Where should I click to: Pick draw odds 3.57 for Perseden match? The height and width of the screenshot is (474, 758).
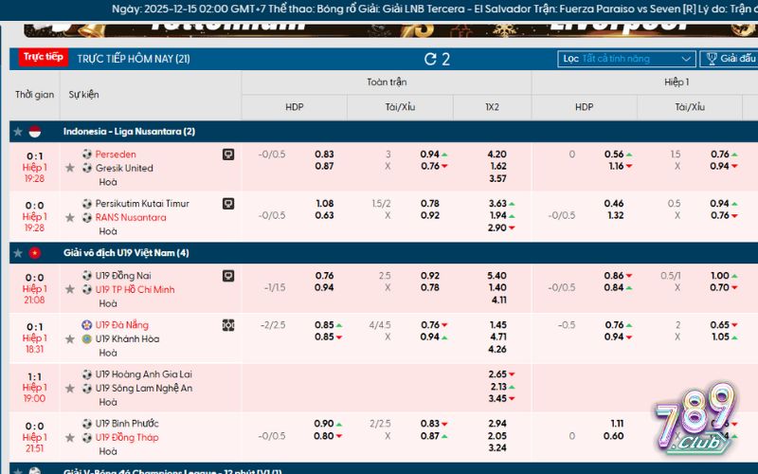pos(497,178)
